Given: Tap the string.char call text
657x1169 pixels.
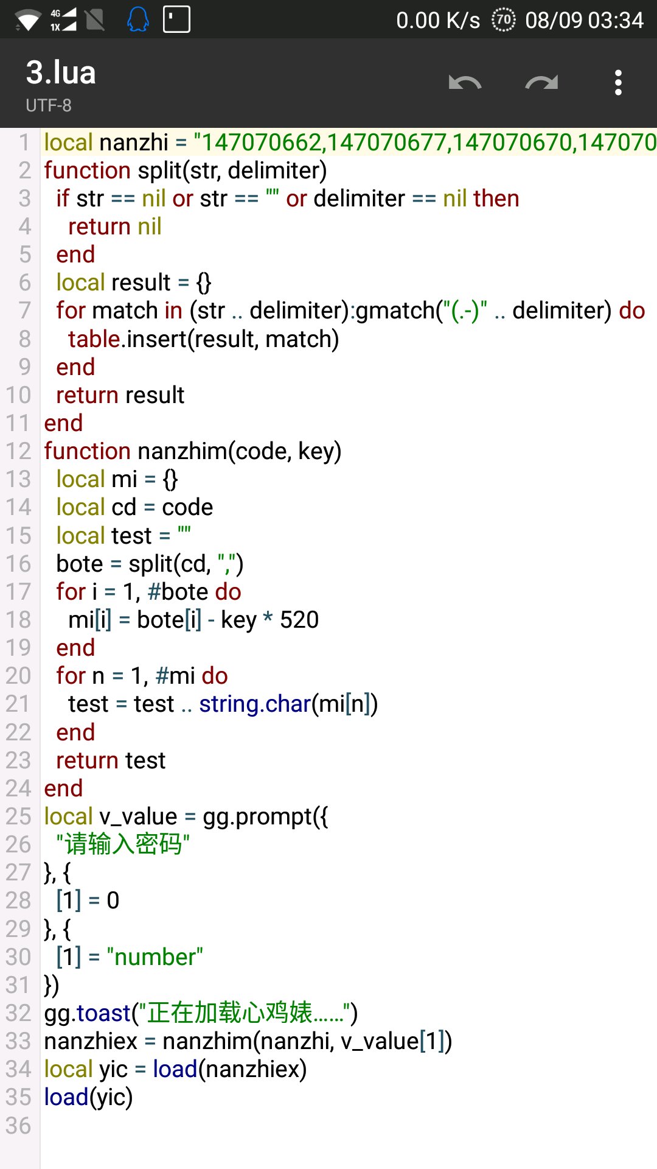Looking at the screenshot, I should 255,704.
